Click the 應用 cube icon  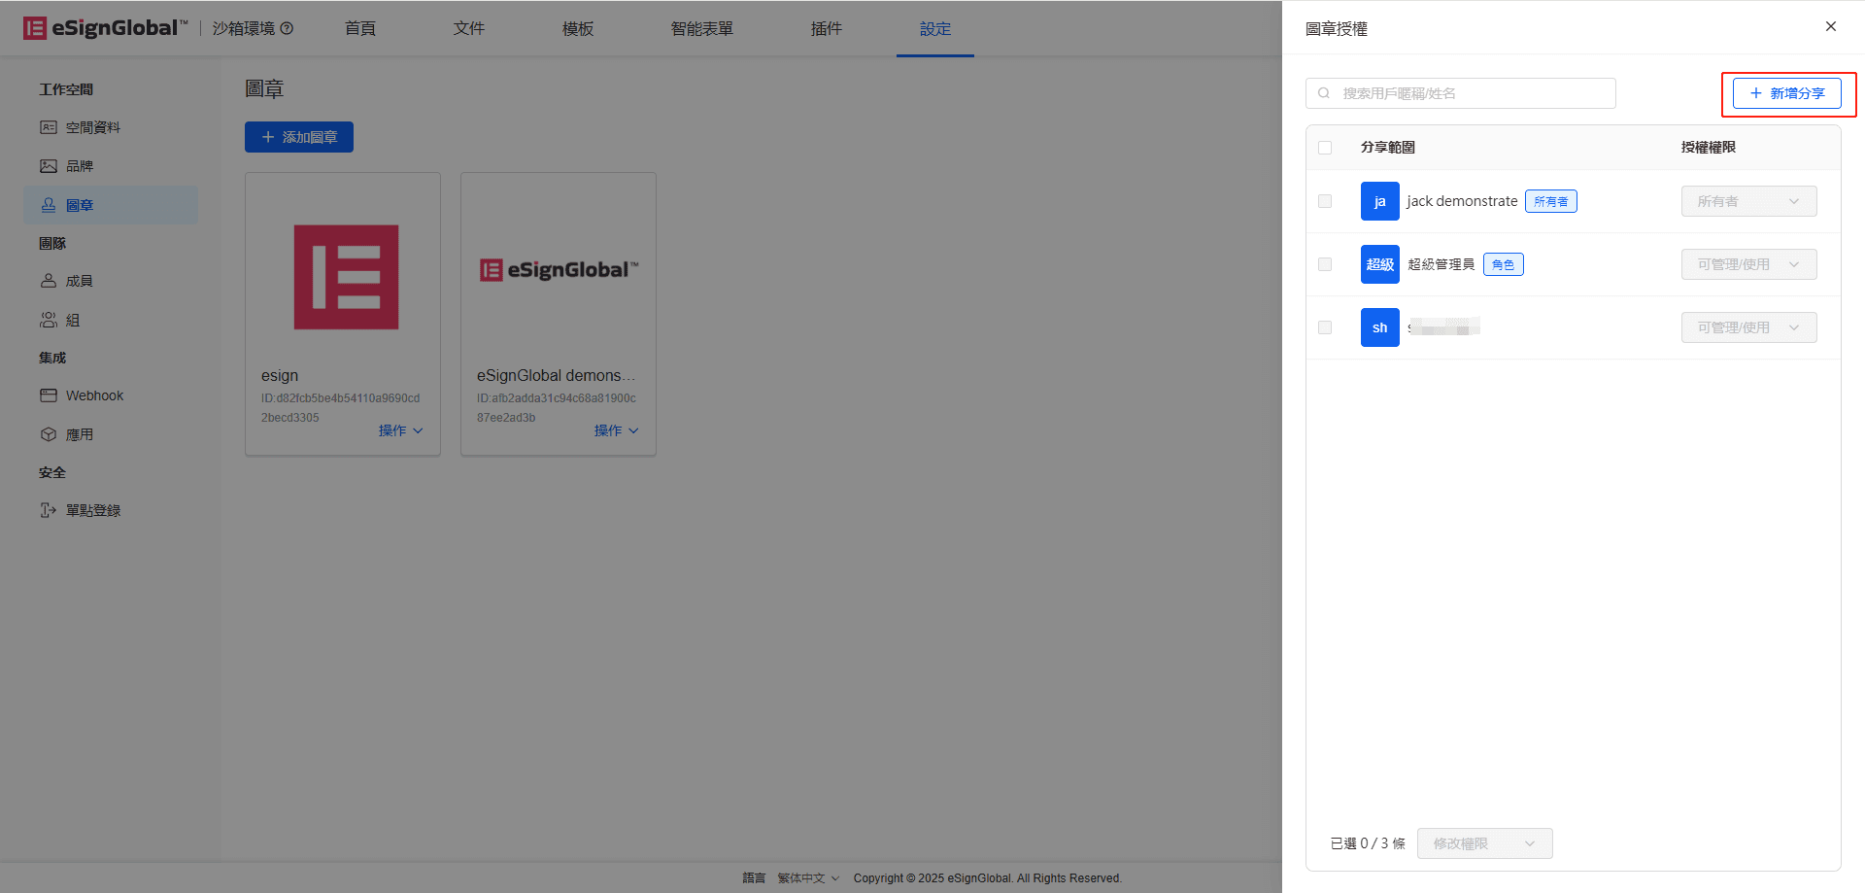(49, 434)
